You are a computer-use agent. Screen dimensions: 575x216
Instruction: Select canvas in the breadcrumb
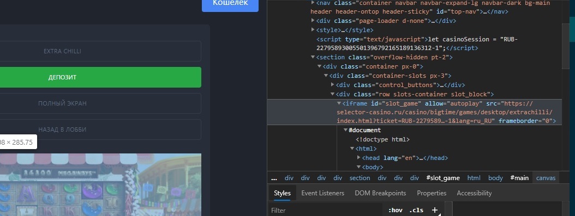click(x=546, y=178)
